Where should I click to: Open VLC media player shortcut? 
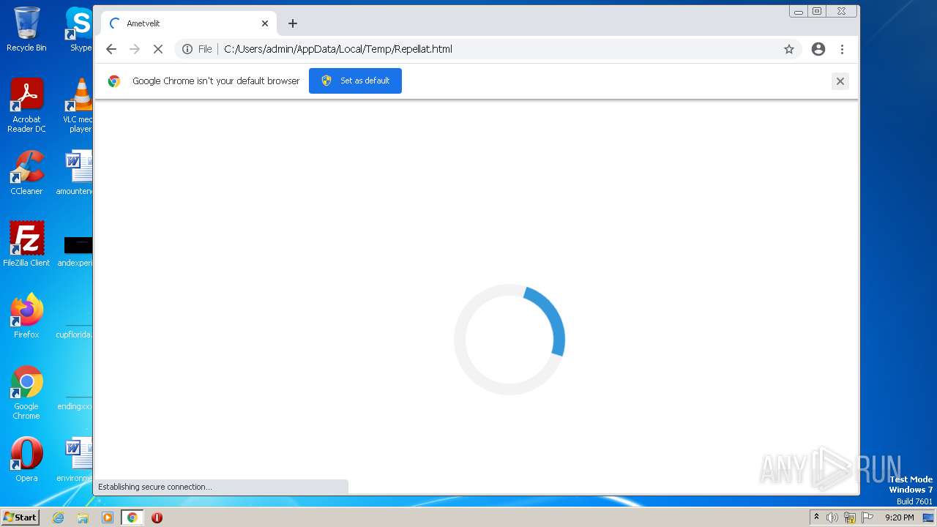pos(78,105)
